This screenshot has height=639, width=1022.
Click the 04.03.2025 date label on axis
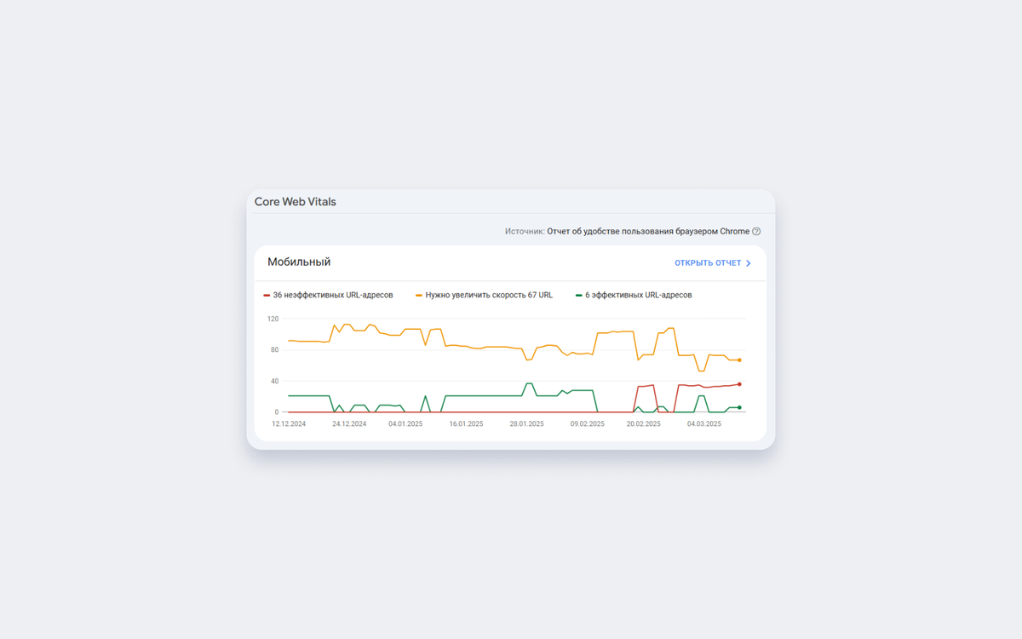pyautogui.click(x=704, y=423)
